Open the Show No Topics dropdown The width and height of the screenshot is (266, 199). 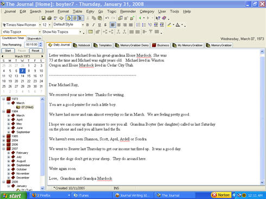click(80, 32)
